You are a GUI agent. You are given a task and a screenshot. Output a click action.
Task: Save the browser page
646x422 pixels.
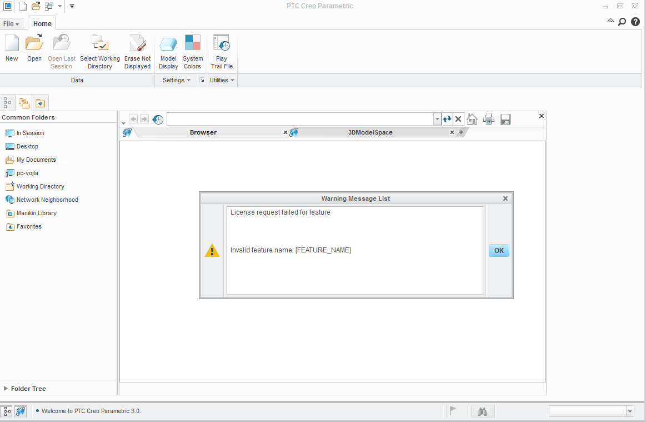coord(505,119)
